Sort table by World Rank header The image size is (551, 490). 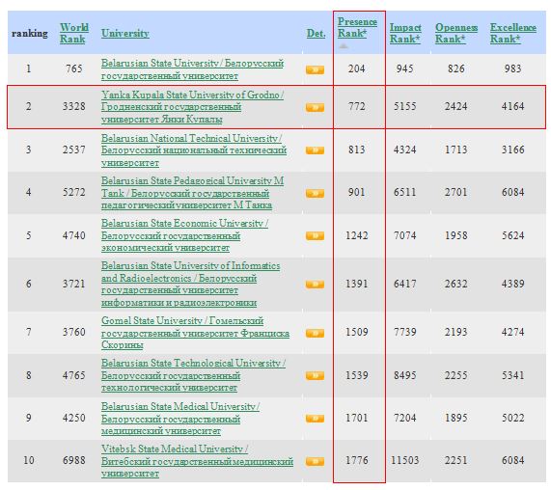(x=73, y=33)
